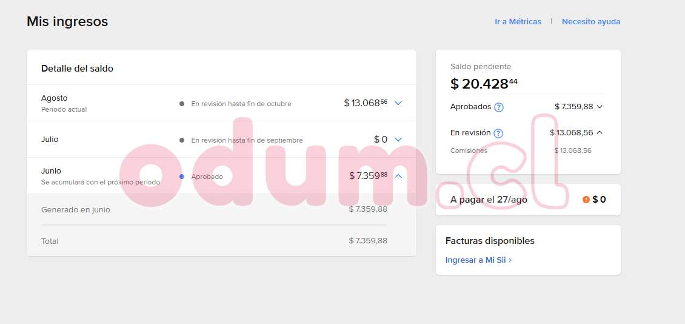Open Ingresar a Mi Sii link

click(475, 260)
